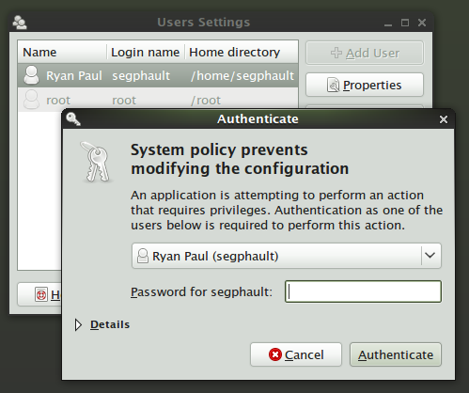
Task: Sort list by Login name column
Action: 146,52
